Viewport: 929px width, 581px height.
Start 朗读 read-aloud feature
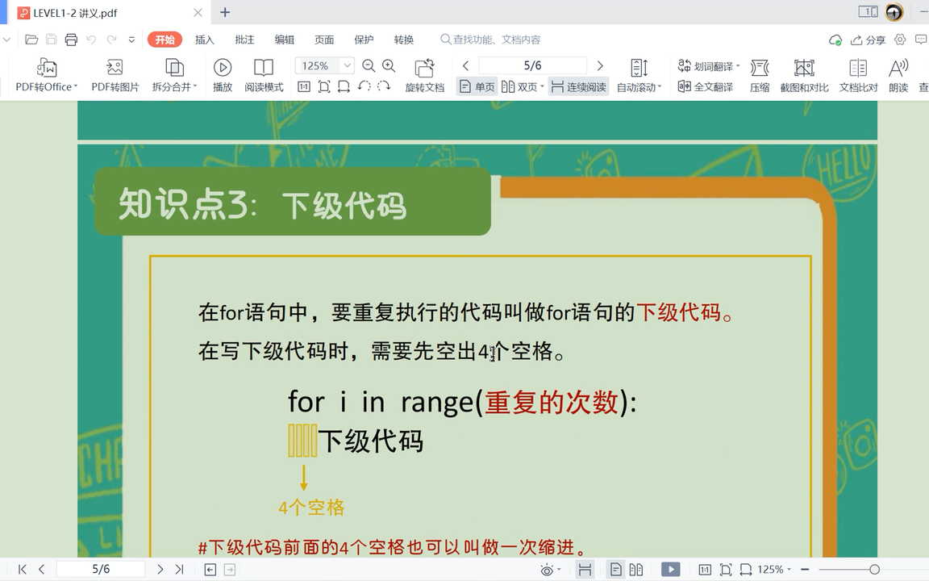coord(898,74)
